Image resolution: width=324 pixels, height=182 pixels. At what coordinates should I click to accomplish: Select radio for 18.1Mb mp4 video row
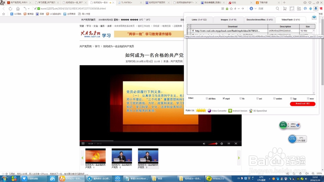[189, 31]
